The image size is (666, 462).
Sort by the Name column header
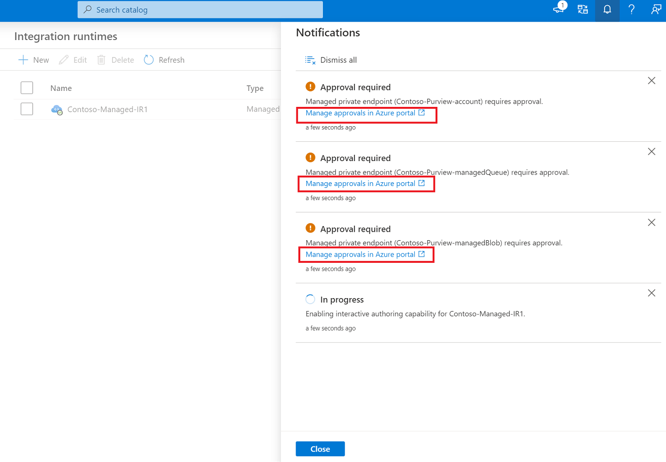click(x=61, y=88)
